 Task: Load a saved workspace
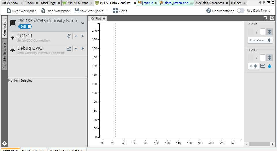[55, 11]
